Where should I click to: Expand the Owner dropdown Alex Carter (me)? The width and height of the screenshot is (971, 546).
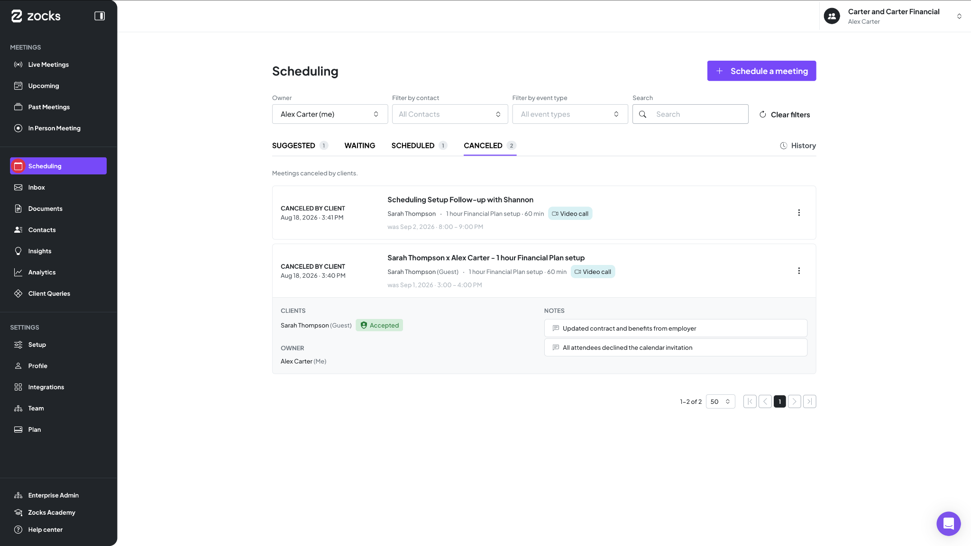tap(330, 114)
